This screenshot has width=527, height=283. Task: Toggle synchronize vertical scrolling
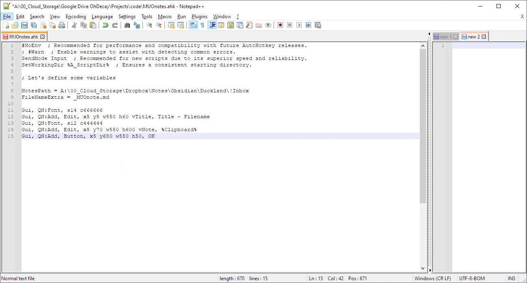[171, 25]
